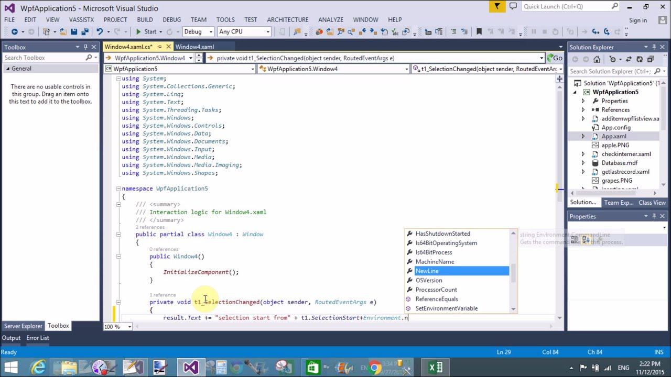Click the Save All toolbar icon
Image resolution: width=671 pixels, height=377 pixels.
pos(85,32)
